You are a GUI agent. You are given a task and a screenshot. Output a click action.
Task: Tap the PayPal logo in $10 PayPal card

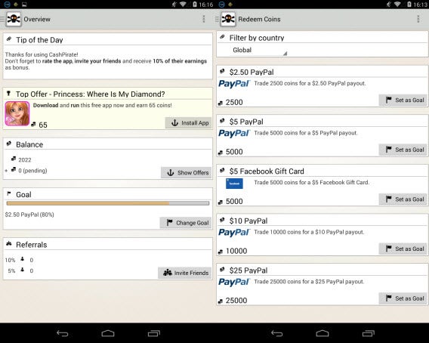[x=234, y=233]
